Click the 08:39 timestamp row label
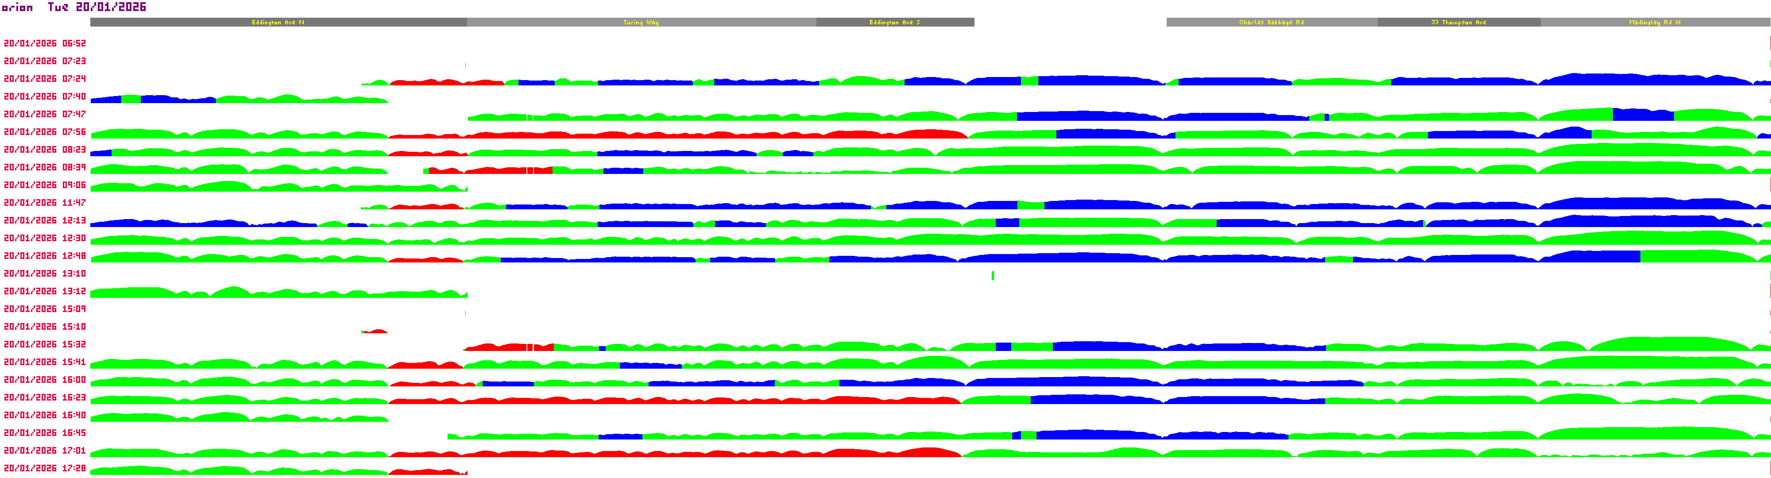 pyautogui.click(x=45, y=168)
